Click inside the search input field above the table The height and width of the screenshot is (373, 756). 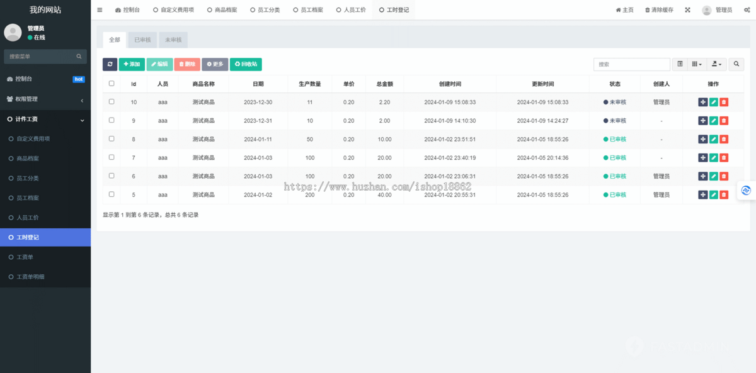(x=631, y=64)
